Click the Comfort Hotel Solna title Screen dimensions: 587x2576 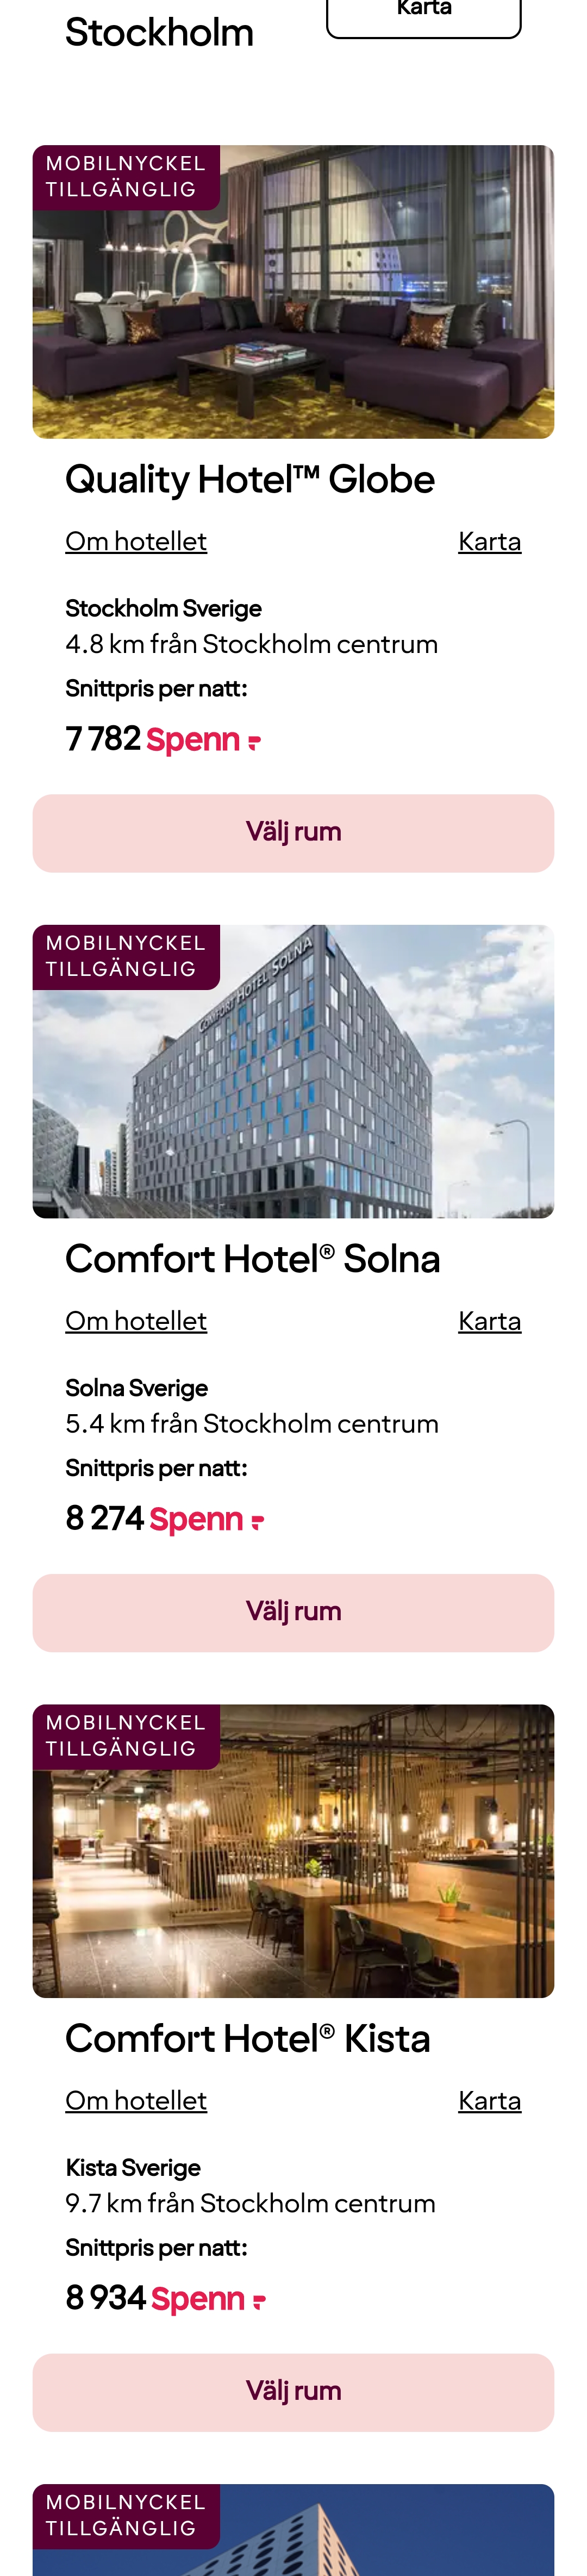[x=252, y=1260]
